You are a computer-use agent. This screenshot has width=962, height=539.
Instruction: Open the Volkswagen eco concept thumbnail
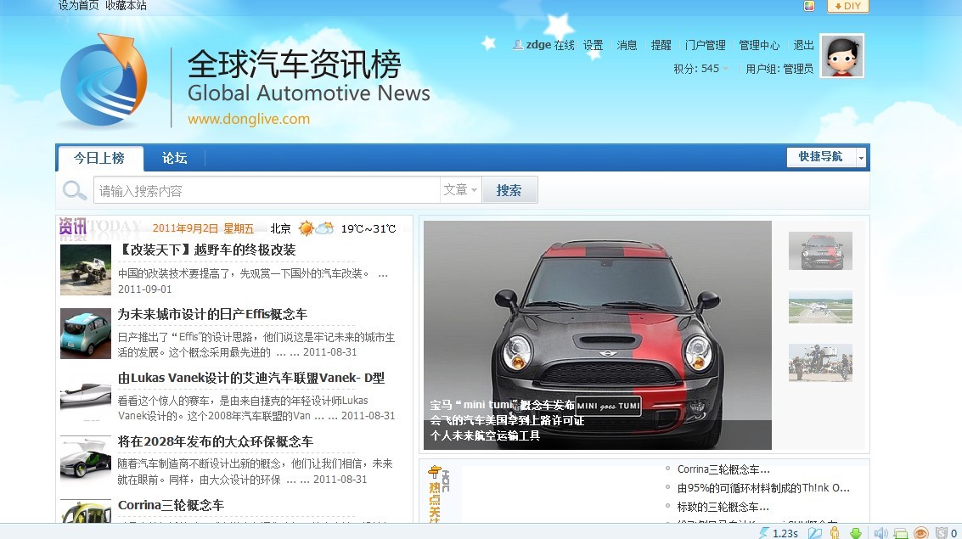coord(85,461)
